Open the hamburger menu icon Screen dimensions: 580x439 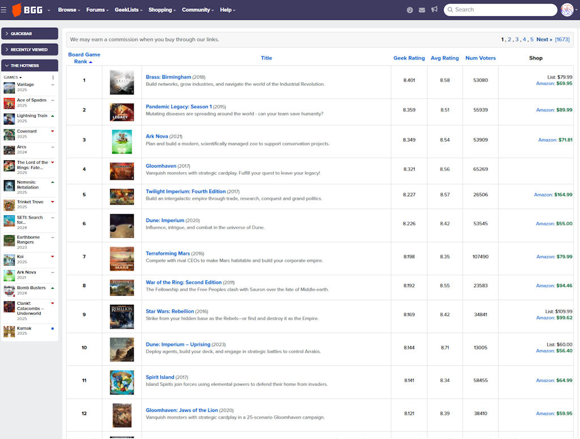(5, 10)
